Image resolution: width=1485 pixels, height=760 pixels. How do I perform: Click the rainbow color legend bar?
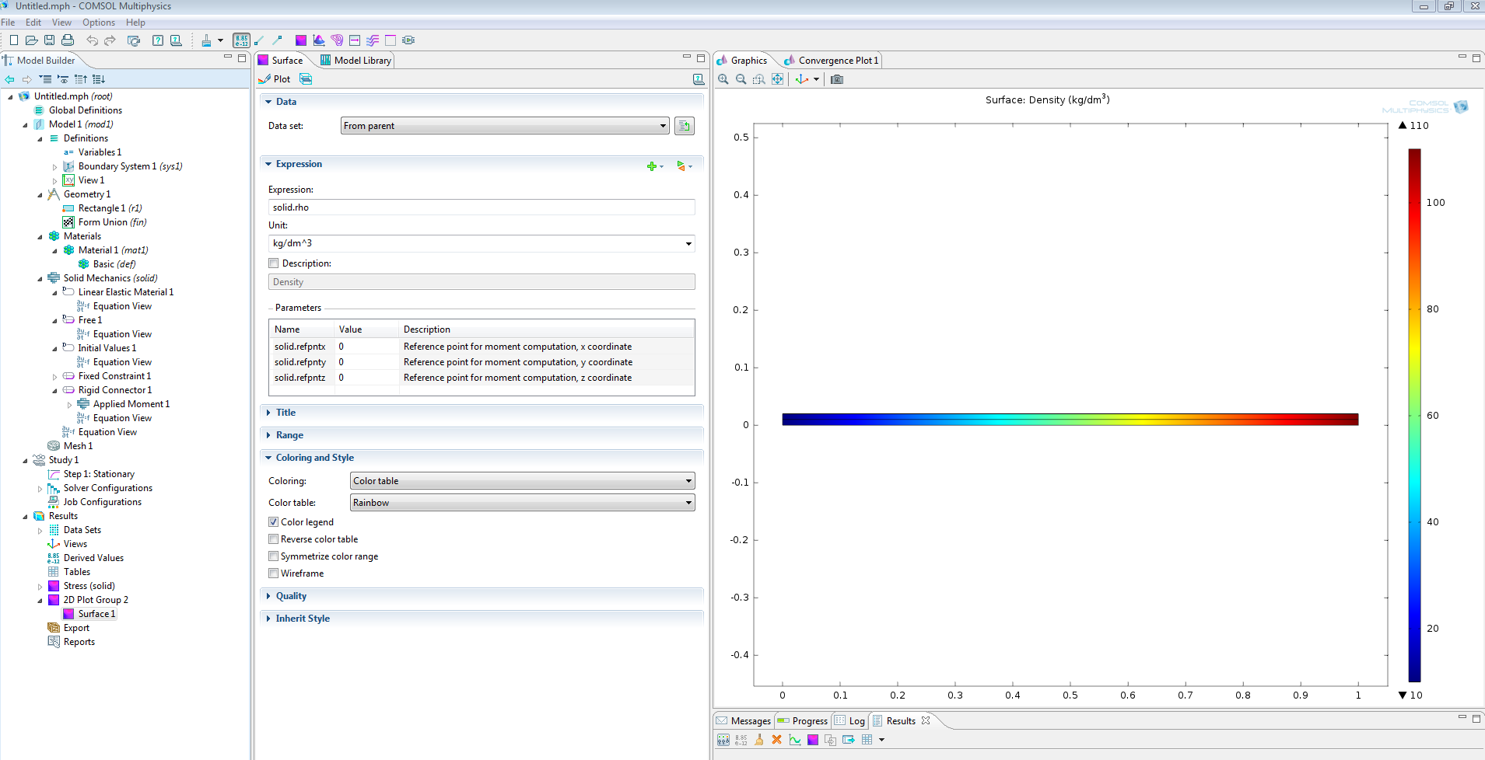(x=1414, y=415)
